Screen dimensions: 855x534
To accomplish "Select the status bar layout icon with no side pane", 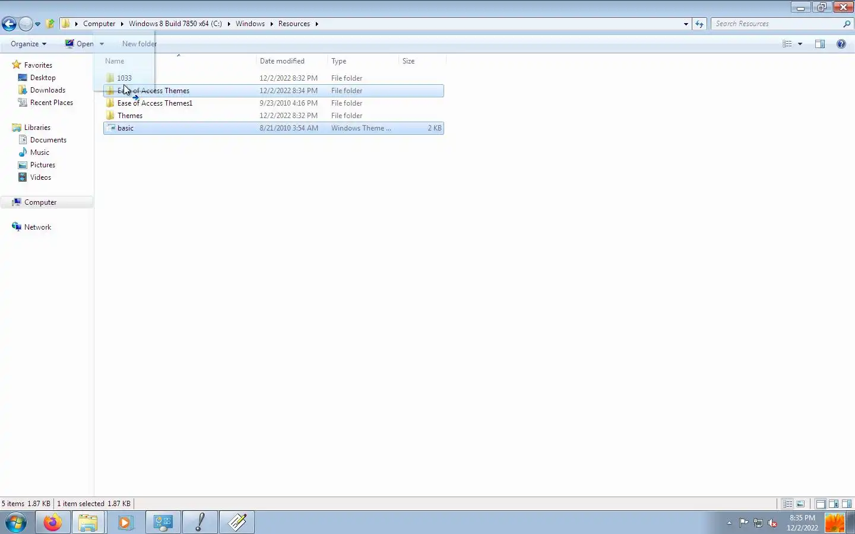I will (x=821, y=504).
